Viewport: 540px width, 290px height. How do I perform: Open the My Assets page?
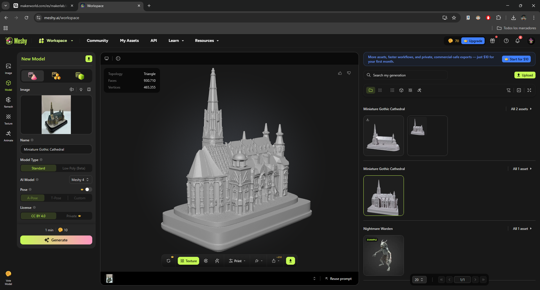[129, 40]
